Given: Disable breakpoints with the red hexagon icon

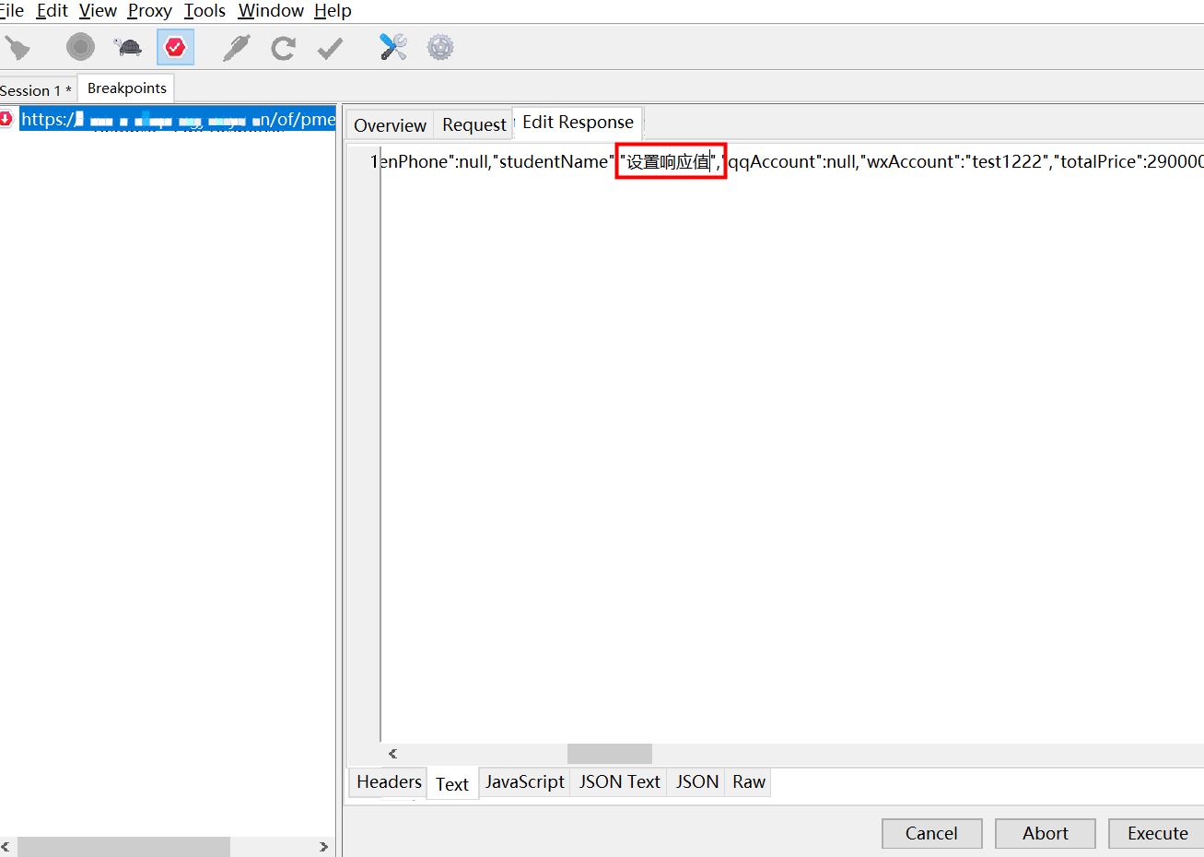Looking at the screenshot, I should (x=175, y=47).
